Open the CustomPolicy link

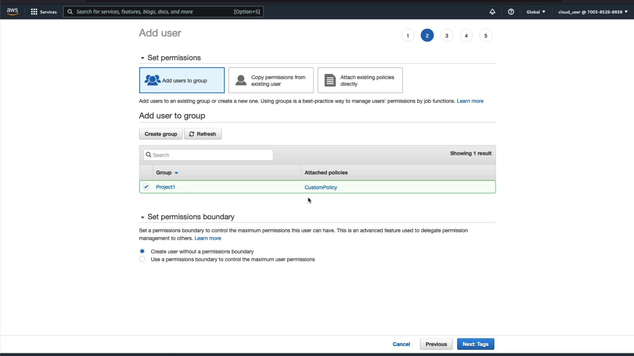point(320,187)
